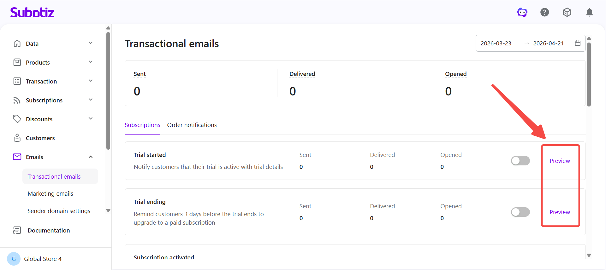Click the Customers sidebar icon

click(x=17, y=138)
